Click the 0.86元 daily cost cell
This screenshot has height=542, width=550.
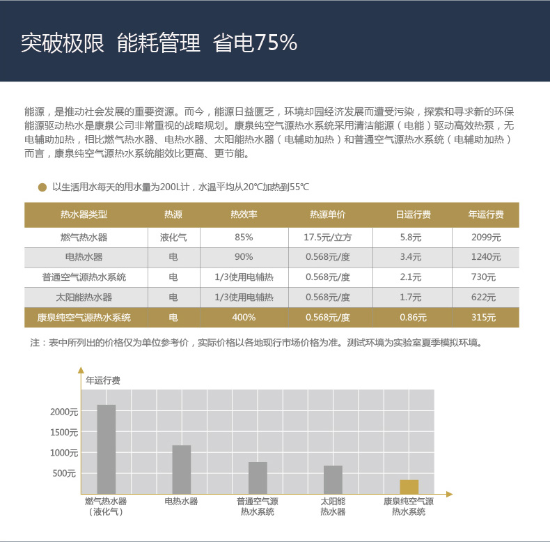(414, 318)
